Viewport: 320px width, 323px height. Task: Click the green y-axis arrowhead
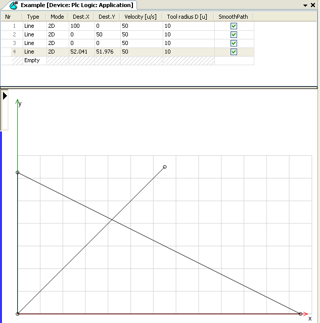point(18,101)
